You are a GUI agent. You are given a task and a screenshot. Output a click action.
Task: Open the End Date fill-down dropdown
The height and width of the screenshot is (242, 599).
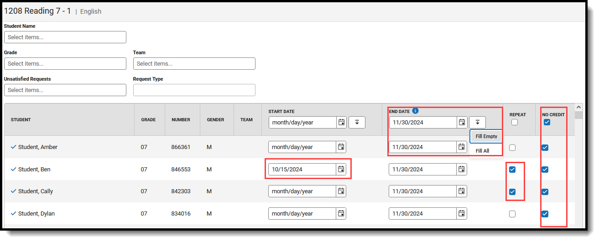coord(477,122)
